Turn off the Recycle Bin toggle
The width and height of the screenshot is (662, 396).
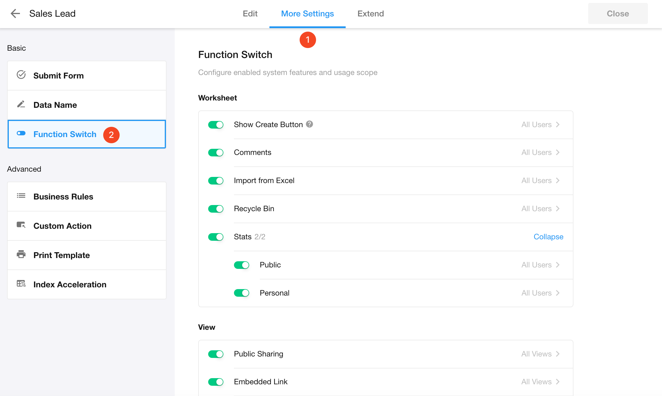pyautogui.click(x=216, y=209)
